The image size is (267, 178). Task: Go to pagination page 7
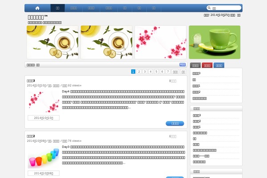point(168,72)
